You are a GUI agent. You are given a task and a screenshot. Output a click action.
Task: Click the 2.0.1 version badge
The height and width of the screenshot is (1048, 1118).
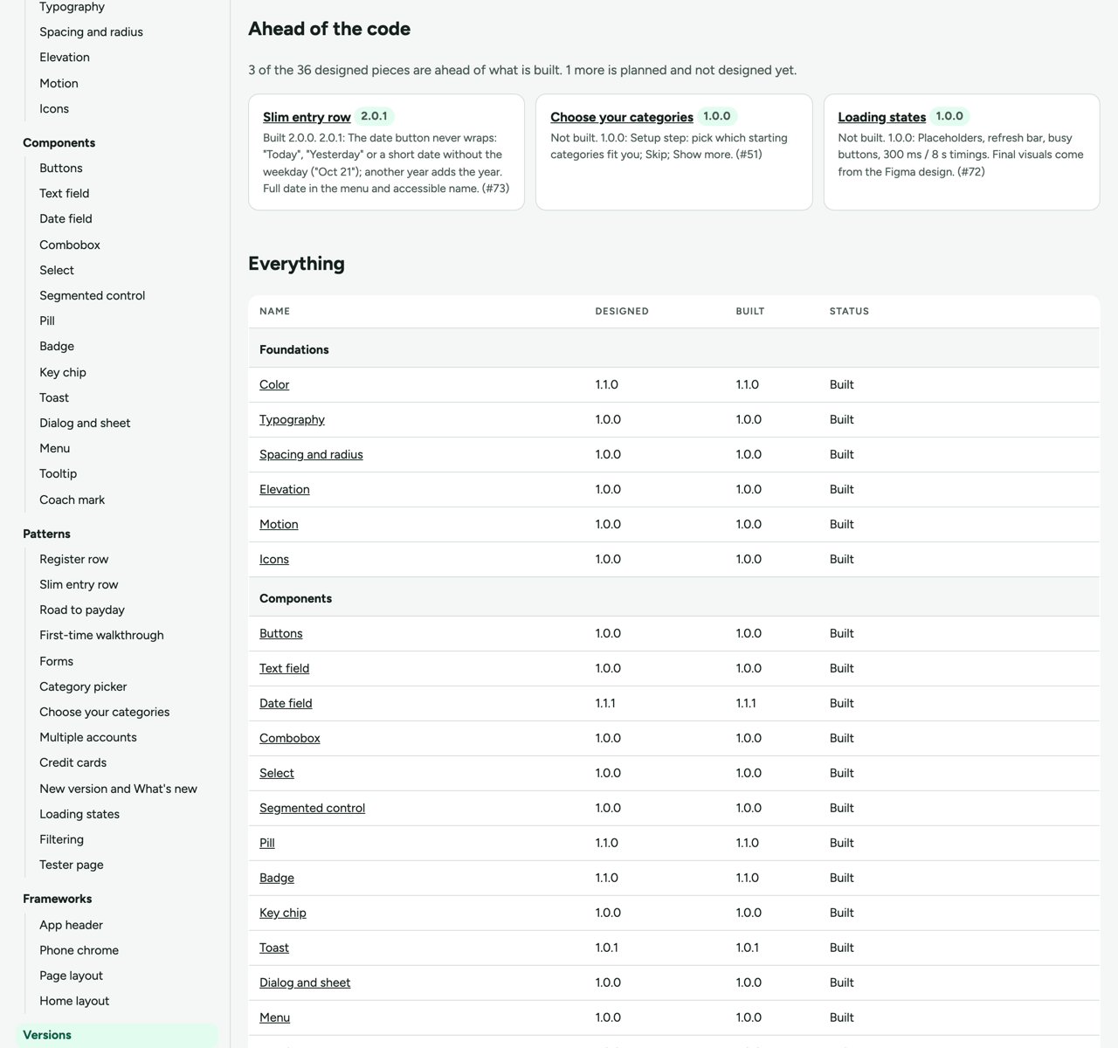coord(374,116)
